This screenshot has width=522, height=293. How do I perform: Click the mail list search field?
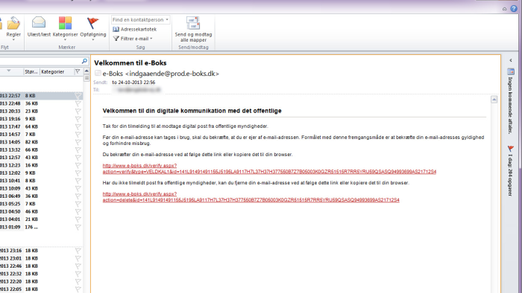pyautogui.click(x=40, y=61)
